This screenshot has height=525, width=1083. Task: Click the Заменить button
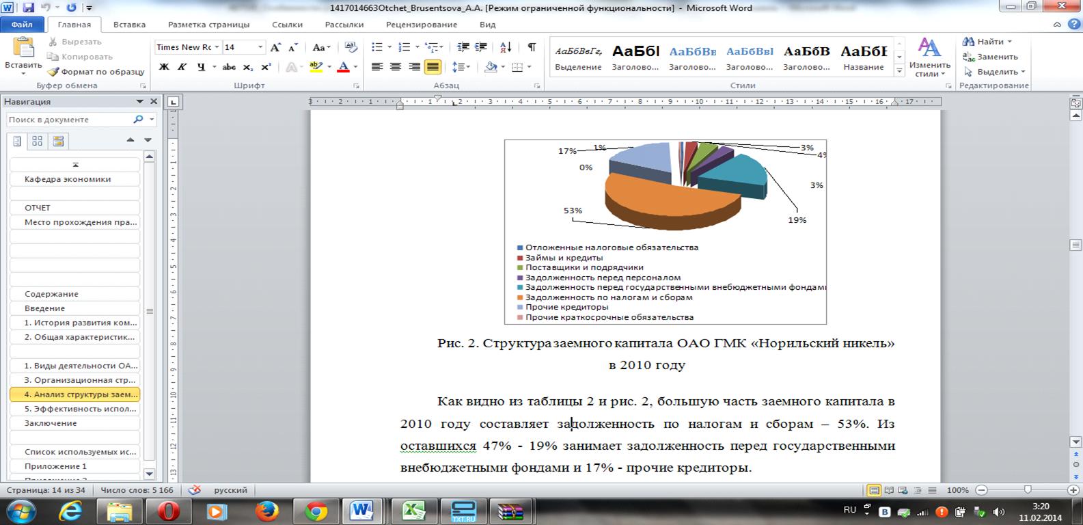point(991,57)
